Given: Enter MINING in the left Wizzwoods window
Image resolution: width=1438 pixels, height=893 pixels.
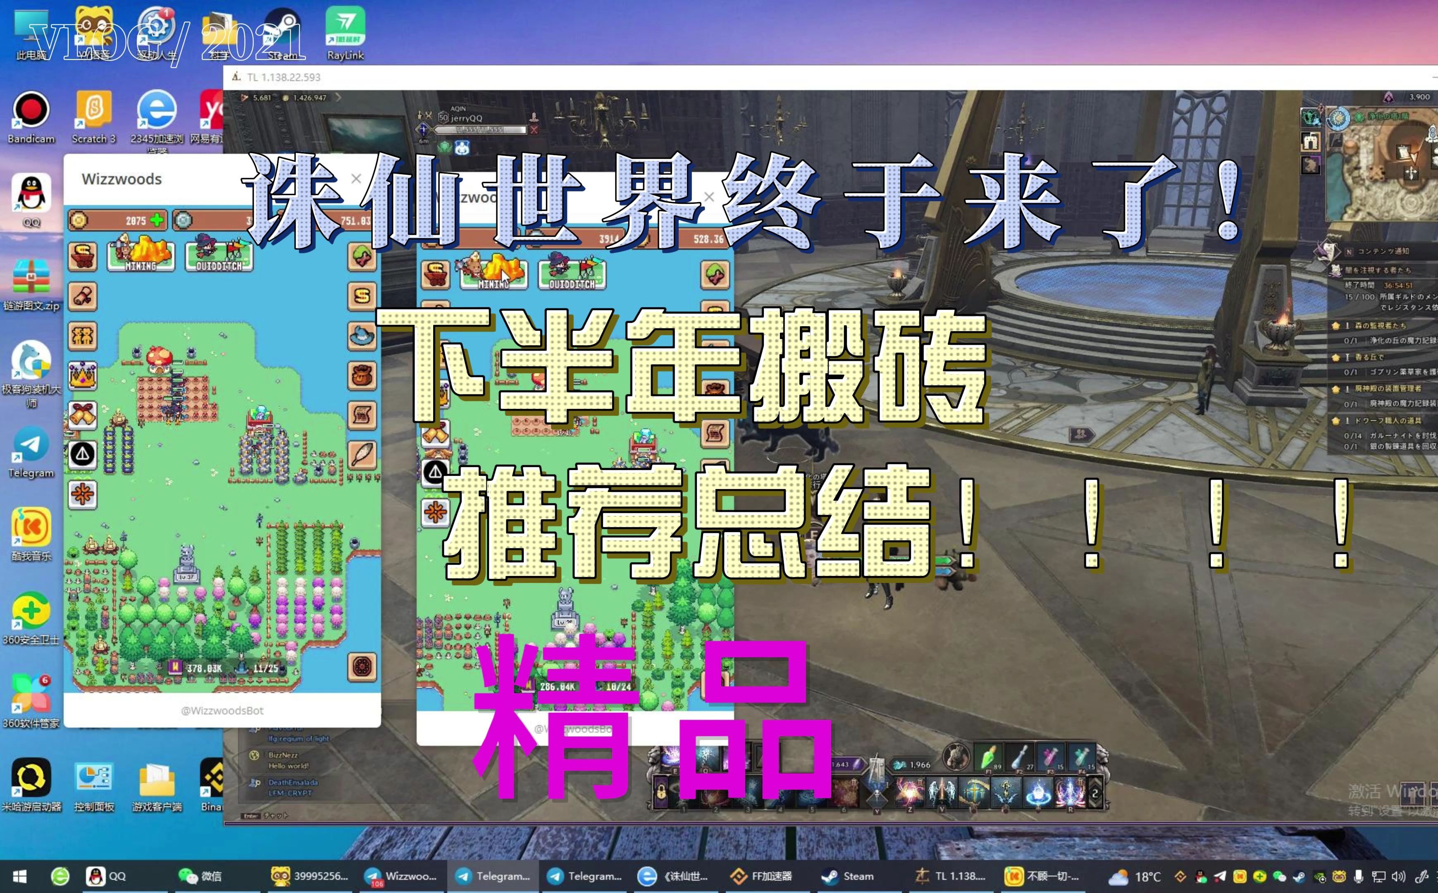Looking at the screenshot, I should coord(141,254).
